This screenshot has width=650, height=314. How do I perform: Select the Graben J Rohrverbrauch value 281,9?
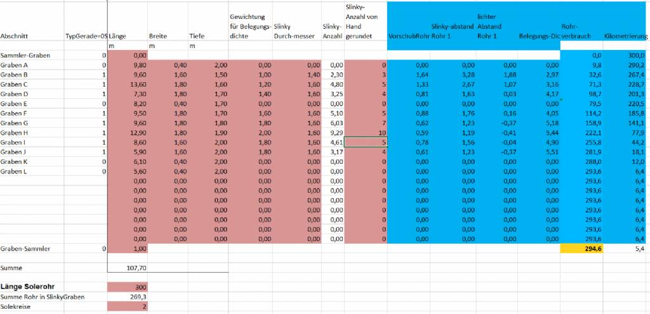click(581, 153)
